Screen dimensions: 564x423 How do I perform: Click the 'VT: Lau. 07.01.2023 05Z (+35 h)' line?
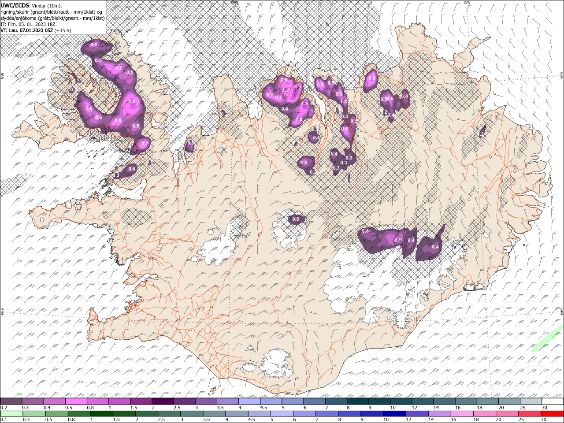click(x=36, y=30)
